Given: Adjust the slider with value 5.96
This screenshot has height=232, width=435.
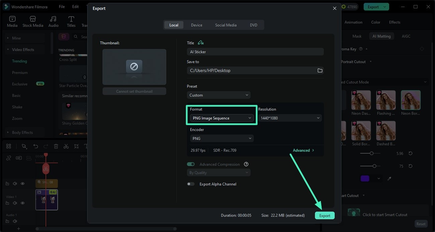Looking at the screenshot, I should tap(371, 153).
